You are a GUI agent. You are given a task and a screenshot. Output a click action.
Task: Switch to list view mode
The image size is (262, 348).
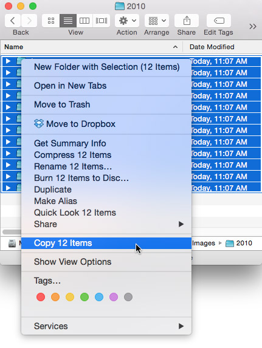(x=68, y=21)
